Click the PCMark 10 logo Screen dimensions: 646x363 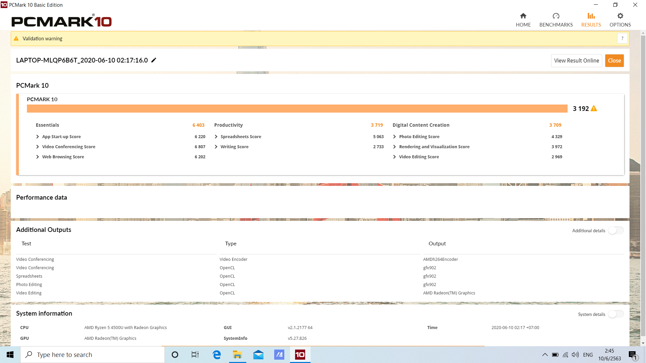pos(62,21)
